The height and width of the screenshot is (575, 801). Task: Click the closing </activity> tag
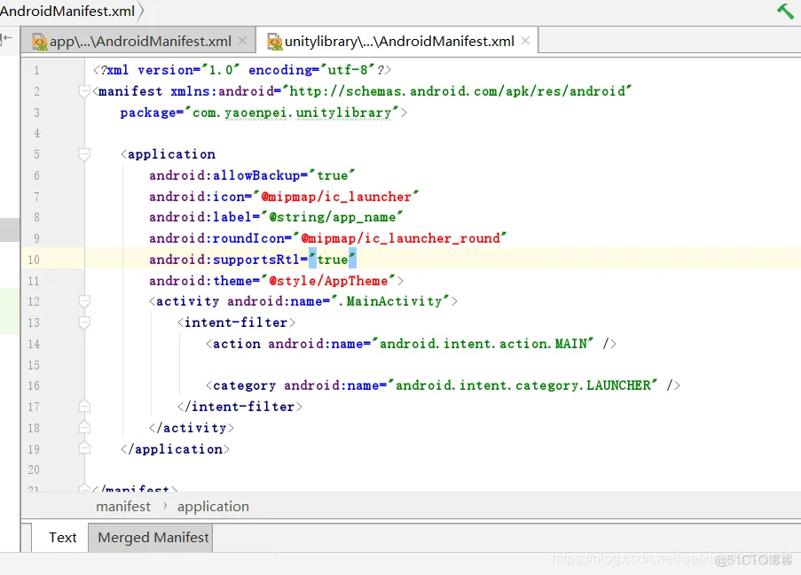(x=191, y=428)
